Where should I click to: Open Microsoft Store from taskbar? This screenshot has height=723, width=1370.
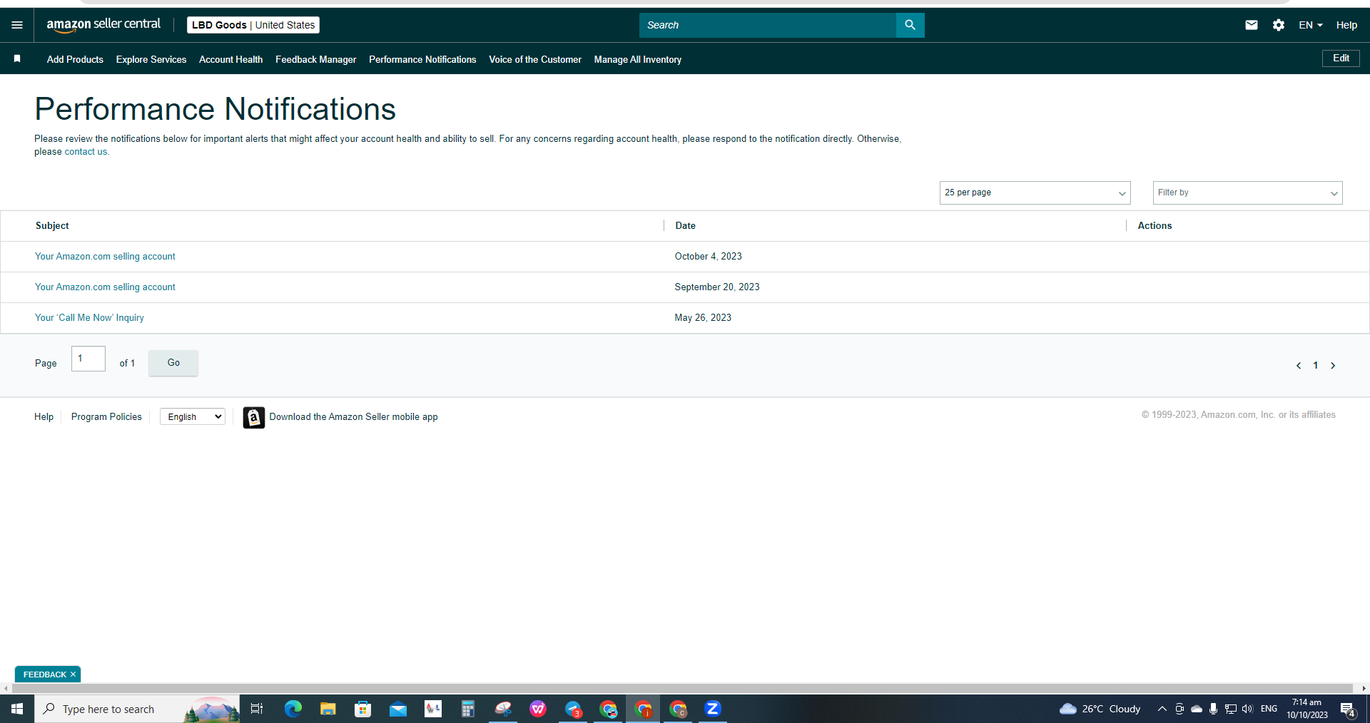click(x=362, y=709)
